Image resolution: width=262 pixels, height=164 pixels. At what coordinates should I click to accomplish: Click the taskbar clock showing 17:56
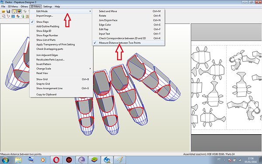[x=251, y=160]
